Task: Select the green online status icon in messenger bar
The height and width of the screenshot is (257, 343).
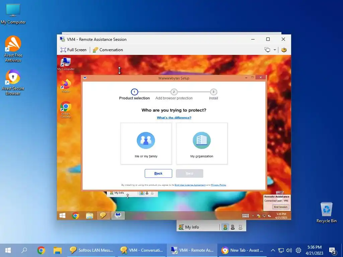Action: (225, 227)
